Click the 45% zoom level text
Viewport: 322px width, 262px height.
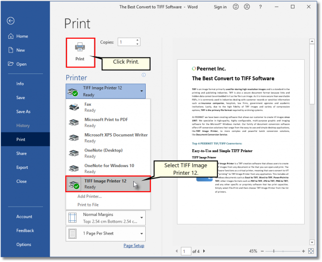[253, 251]
